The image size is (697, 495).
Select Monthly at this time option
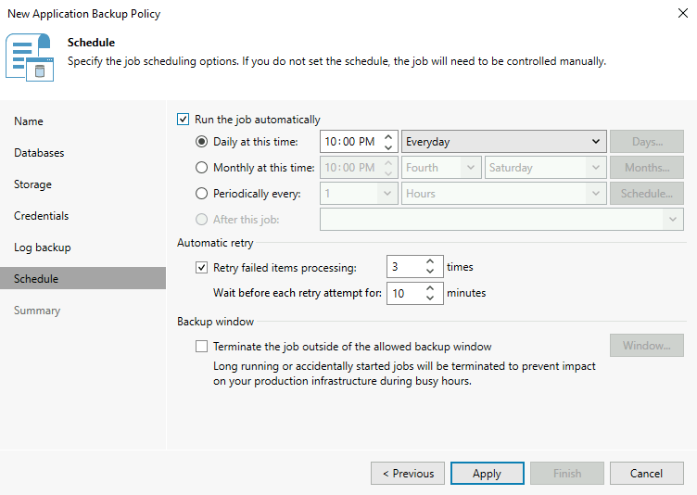coord(202,168)
